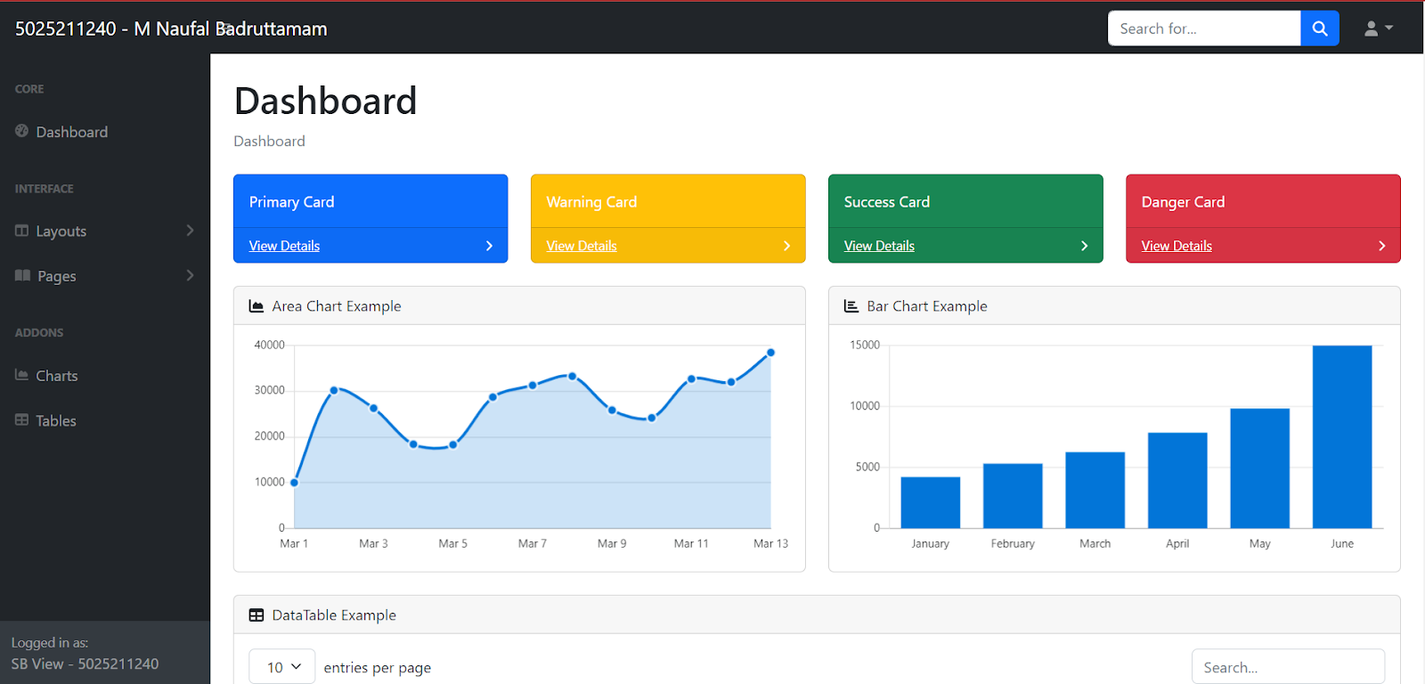The height and width of the screenshot is (684, 1425).
Task: Click View Details on Success Card
Action: (x=879, y=246)
